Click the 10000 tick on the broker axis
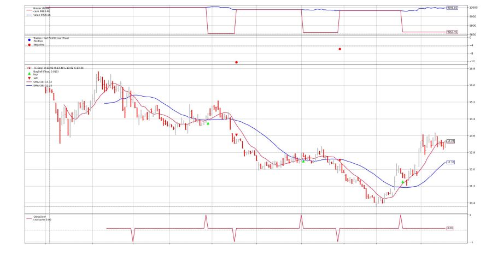The width and height of the screenshot is (492, 256). tap(473, 8)
